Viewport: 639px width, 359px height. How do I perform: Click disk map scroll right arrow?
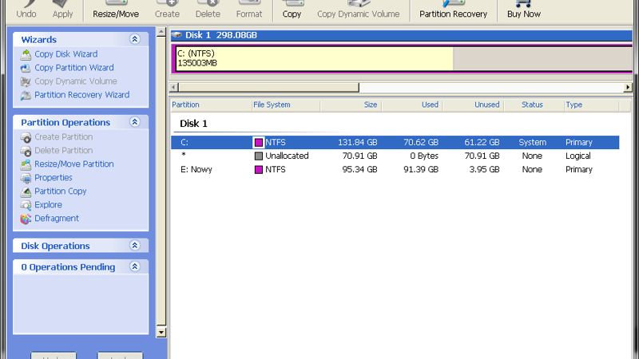pos(628,87)
